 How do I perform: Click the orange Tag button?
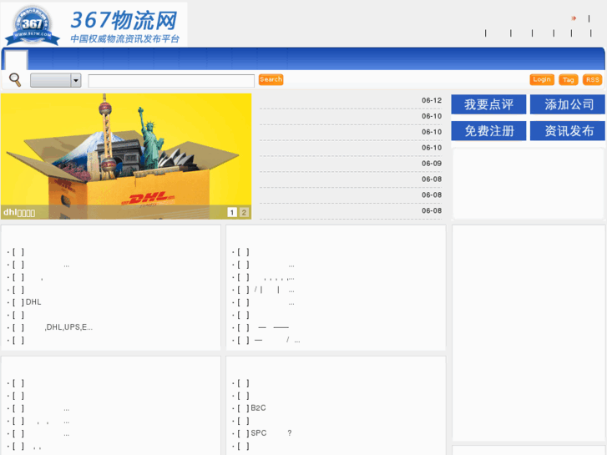click(569, 80)
